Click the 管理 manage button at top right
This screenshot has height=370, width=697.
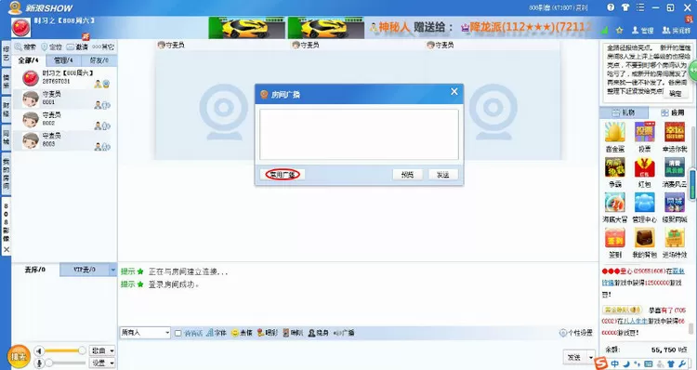coord(643,31)
